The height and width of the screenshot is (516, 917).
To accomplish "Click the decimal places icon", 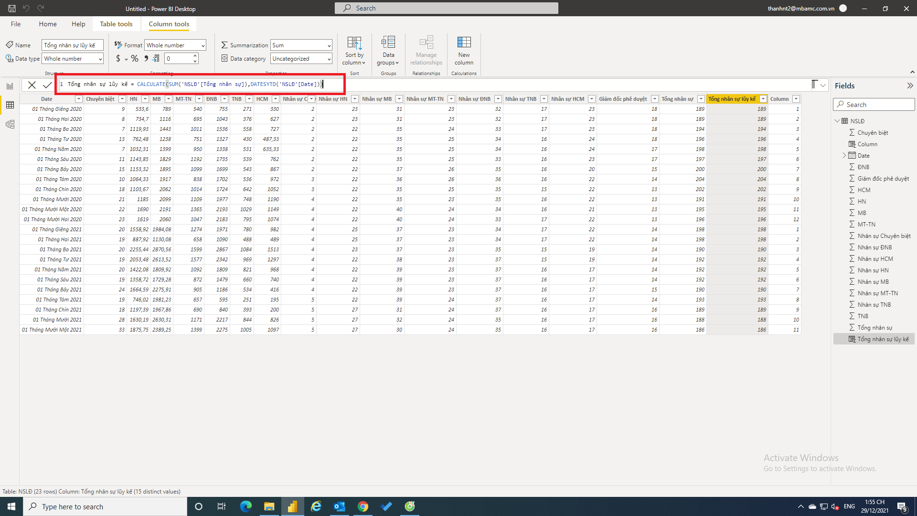I will coord(156,58).
